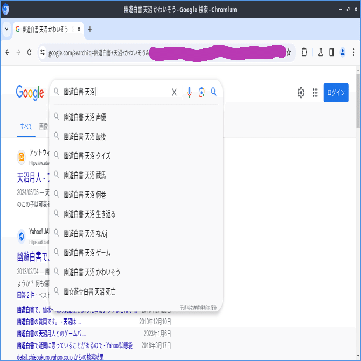Open the Extensions puzzle icon
Screen dimensions: 361x361
(304, 52)
